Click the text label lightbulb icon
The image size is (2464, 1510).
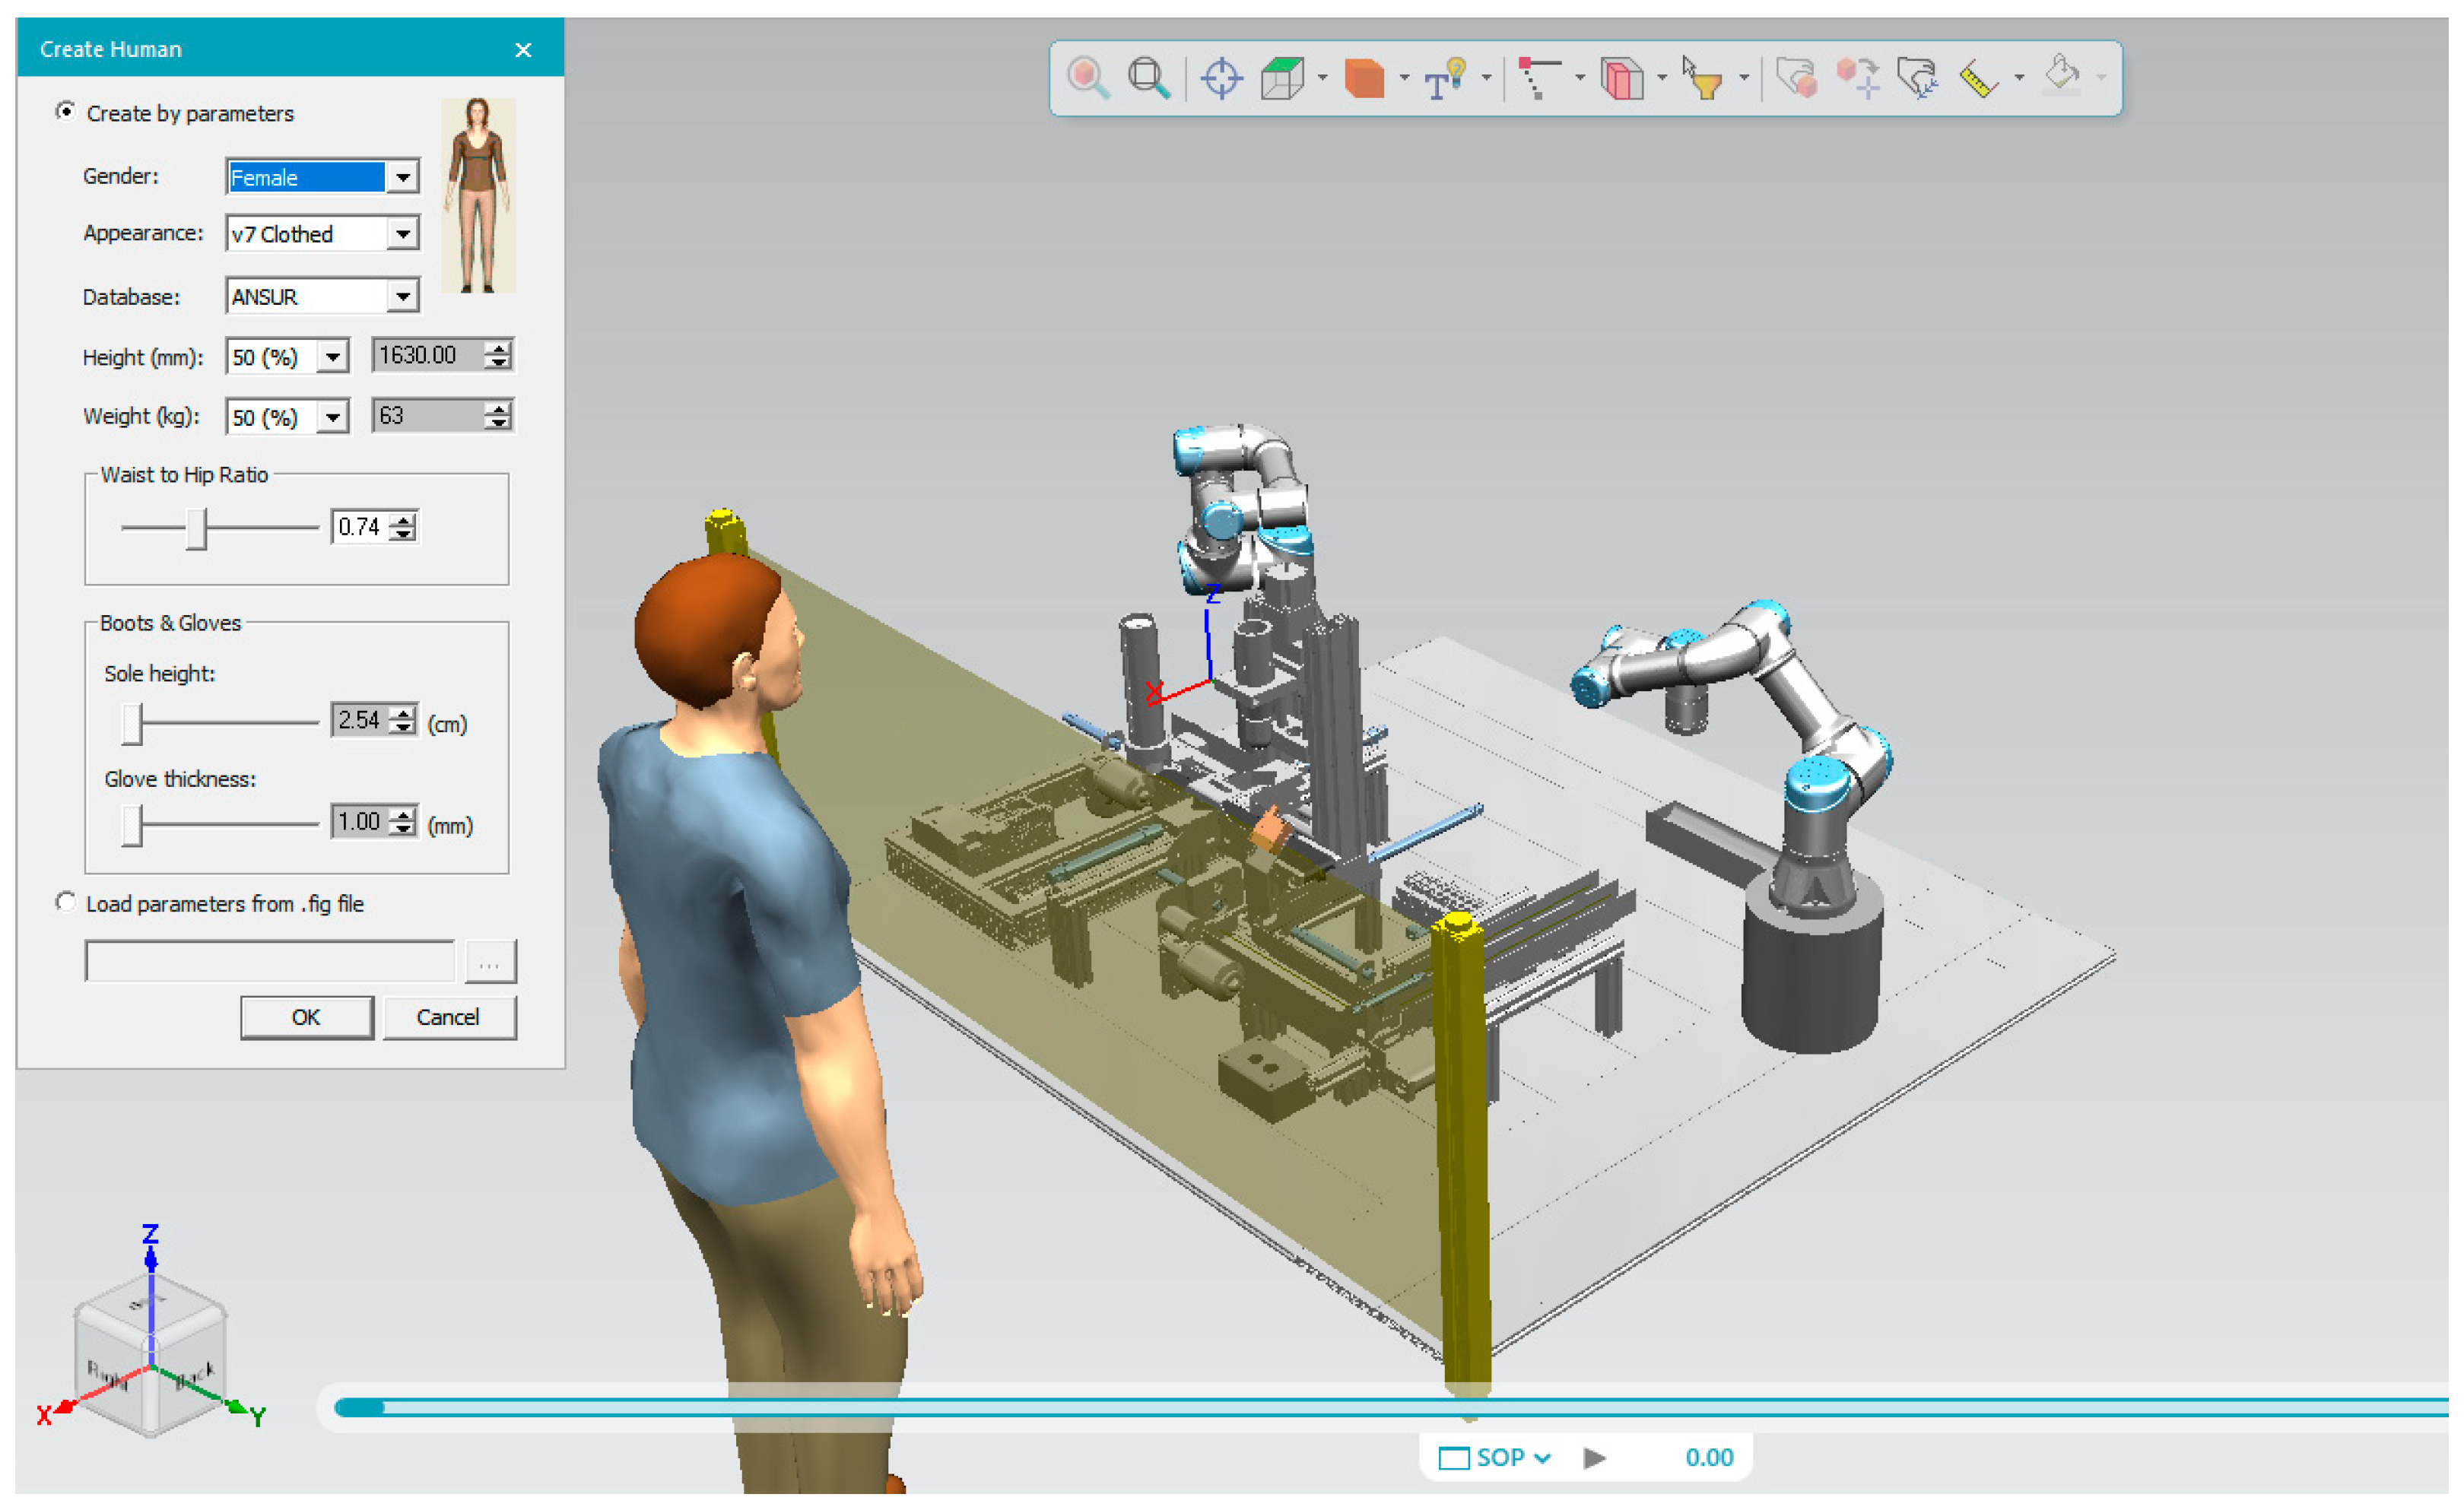(1445, 78)
